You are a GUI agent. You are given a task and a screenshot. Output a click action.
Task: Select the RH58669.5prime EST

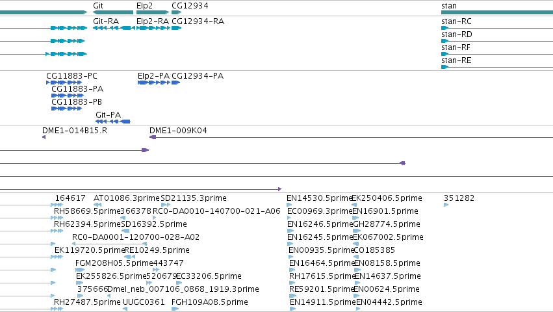pyautogui.click(x=87, y=211)
